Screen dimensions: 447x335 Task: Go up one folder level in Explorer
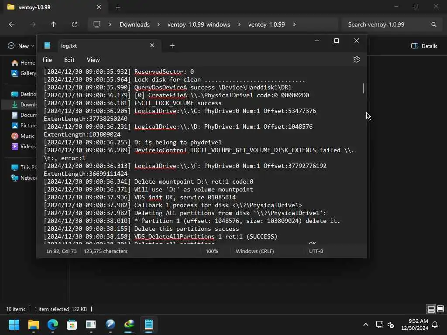53,24
